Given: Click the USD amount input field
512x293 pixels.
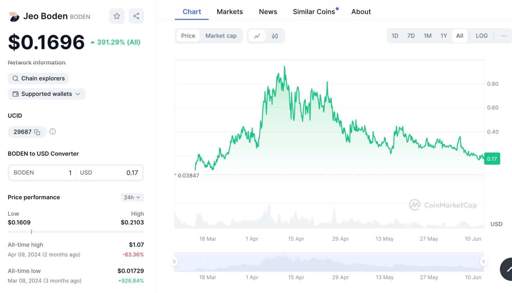Looking at the screenshot, I should (x=109, y=173).
